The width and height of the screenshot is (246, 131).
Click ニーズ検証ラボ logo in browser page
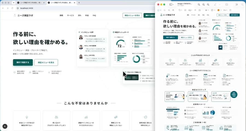pyautogui.click(x=24, y=15)
